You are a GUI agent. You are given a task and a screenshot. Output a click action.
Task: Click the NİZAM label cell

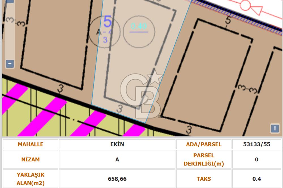coord(31,159)
